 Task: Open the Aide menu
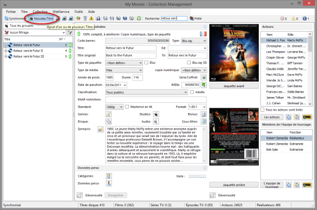(91, 12)
